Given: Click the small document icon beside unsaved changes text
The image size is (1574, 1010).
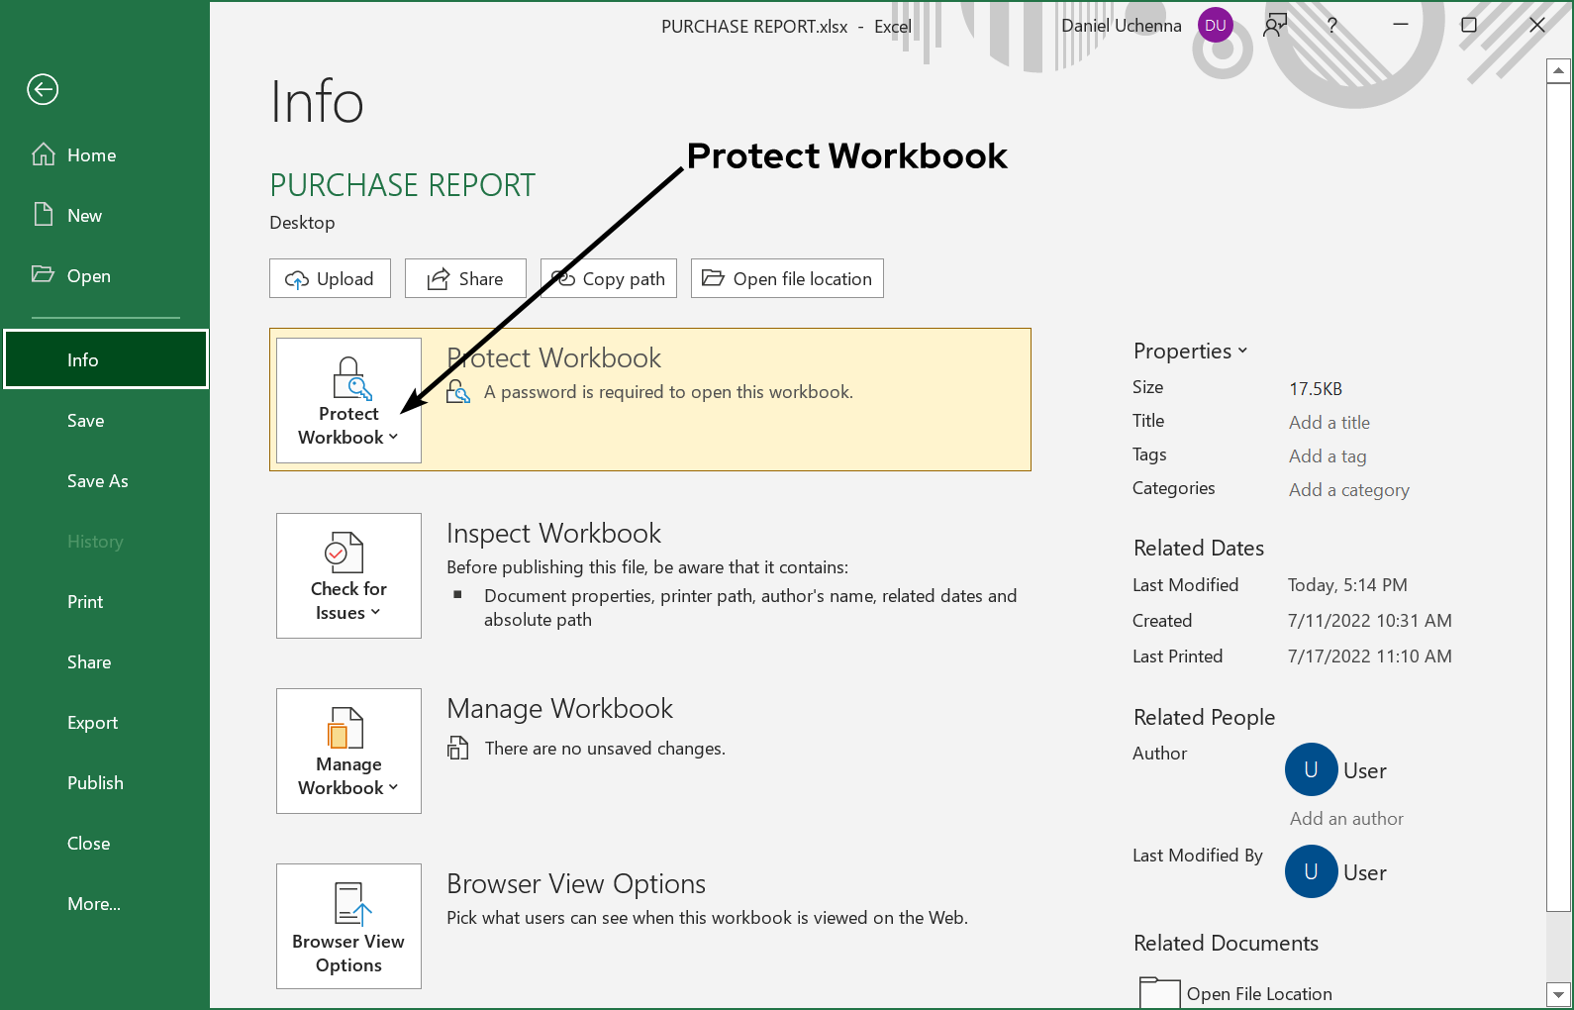Looking at the screenshot, I should 457,748.
